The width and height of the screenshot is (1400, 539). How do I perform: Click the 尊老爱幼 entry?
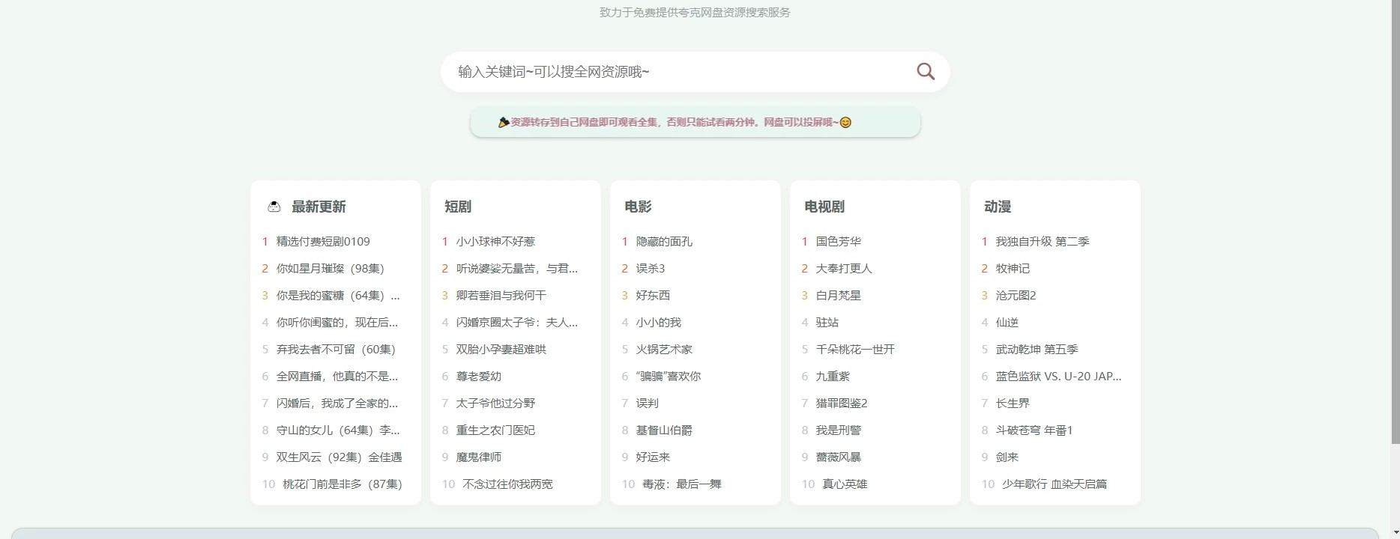point(479,377)
